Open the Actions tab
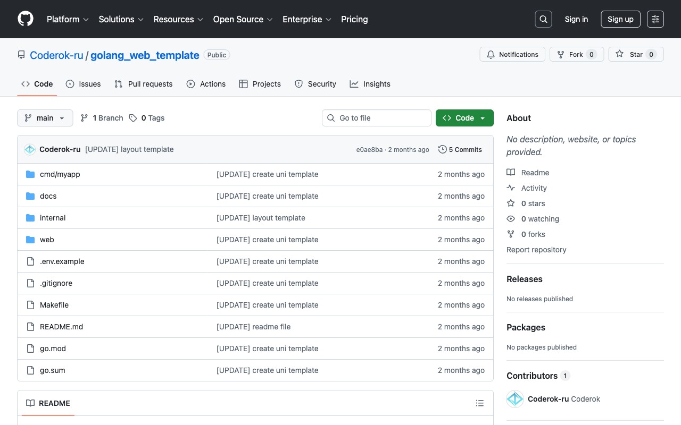The image size is (681, 425). [206, 84]
